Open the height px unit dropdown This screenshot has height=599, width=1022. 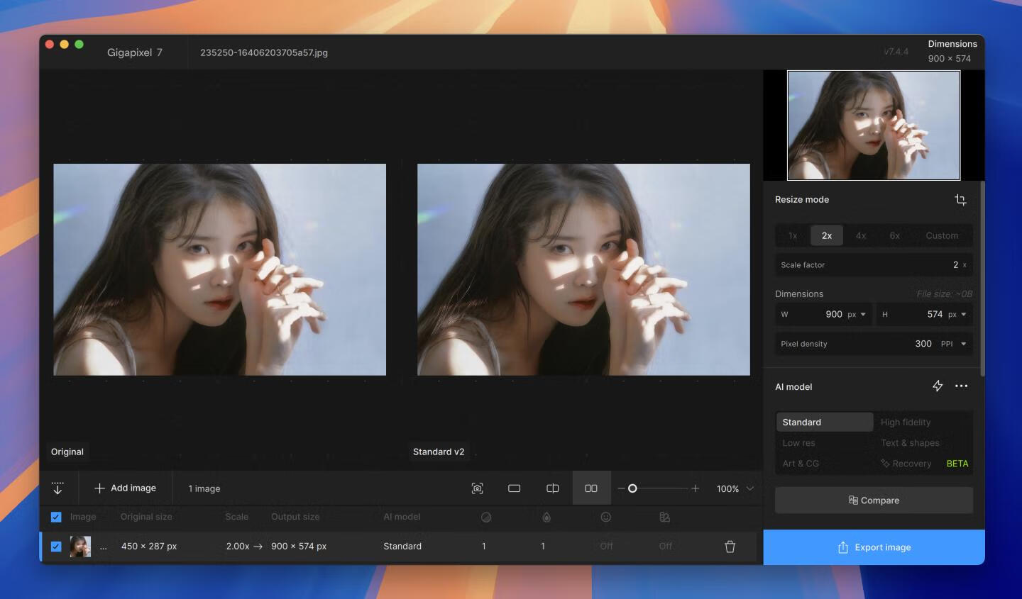957,314
